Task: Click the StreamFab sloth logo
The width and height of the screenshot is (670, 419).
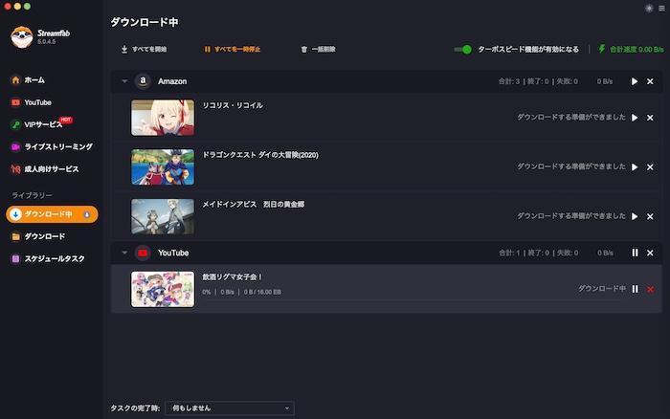Action: [x=22, y=36]
